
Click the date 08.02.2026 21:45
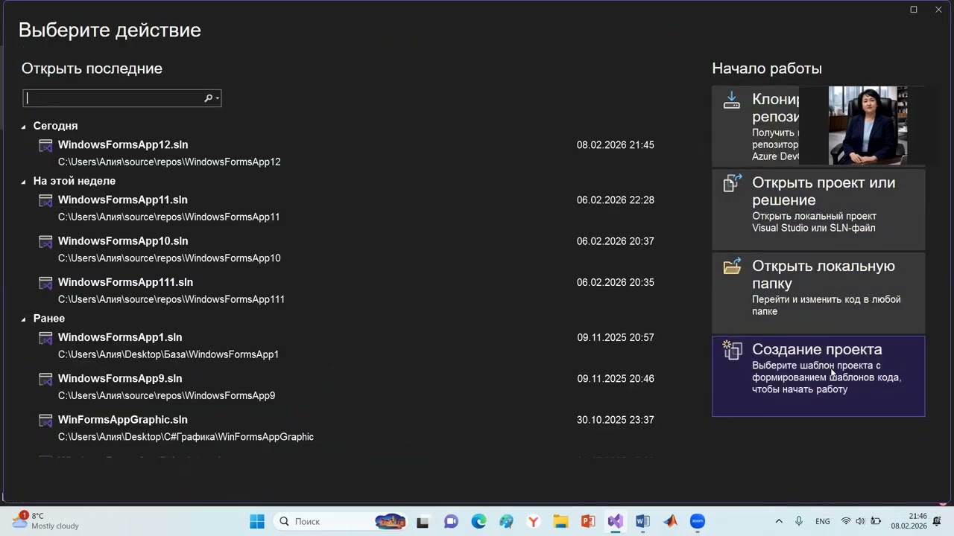coord(616,145)
